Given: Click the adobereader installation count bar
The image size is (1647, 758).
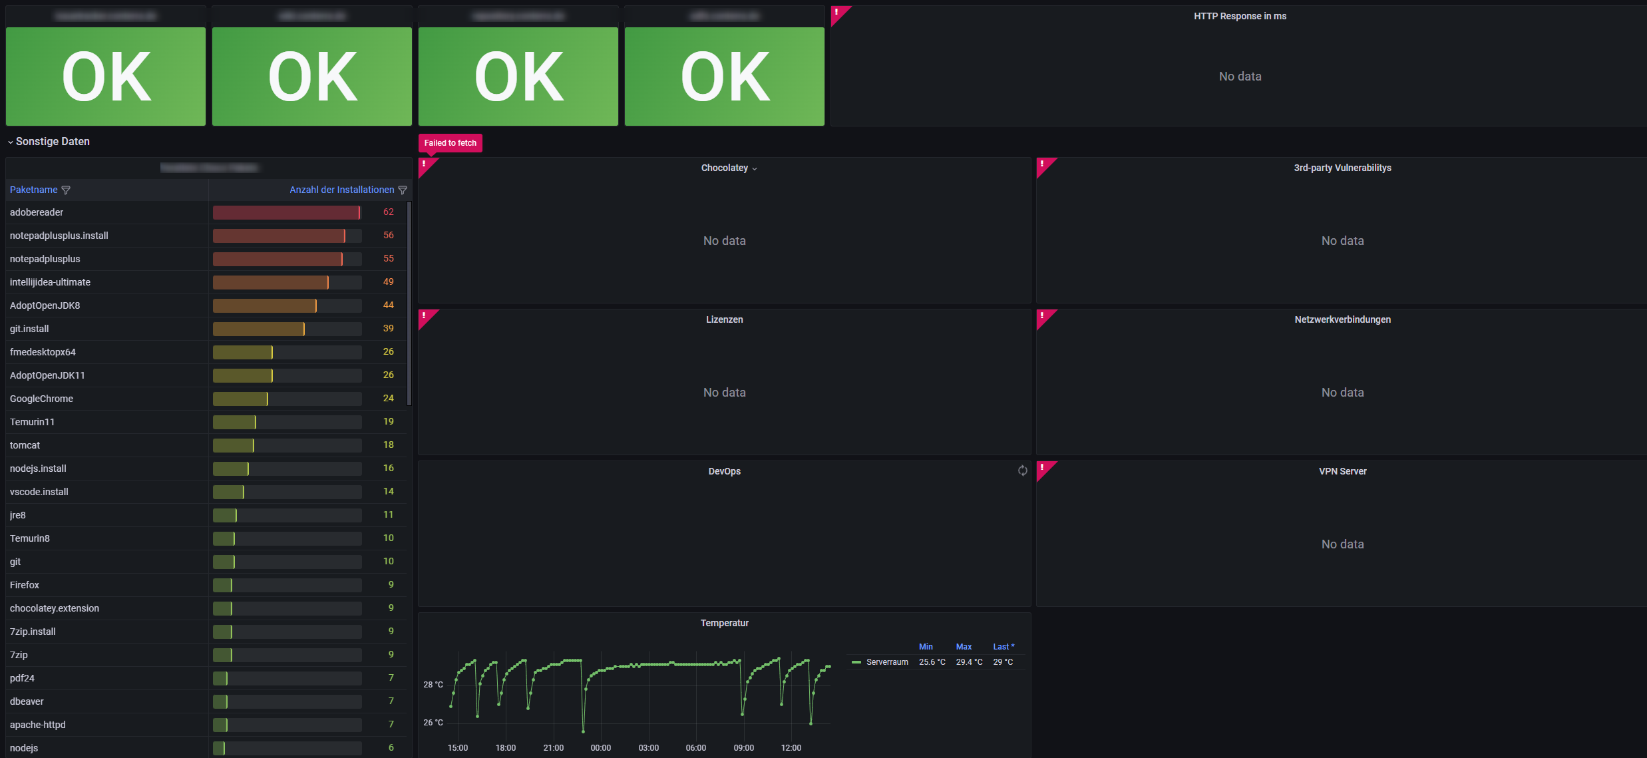Looking at the screenshot, I should click(286, 212).
